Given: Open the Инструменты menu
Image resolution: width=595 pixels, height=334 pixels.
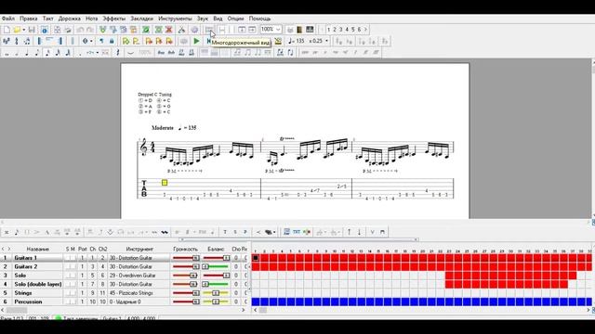Looking at the screenshot, I should (175, 19).
